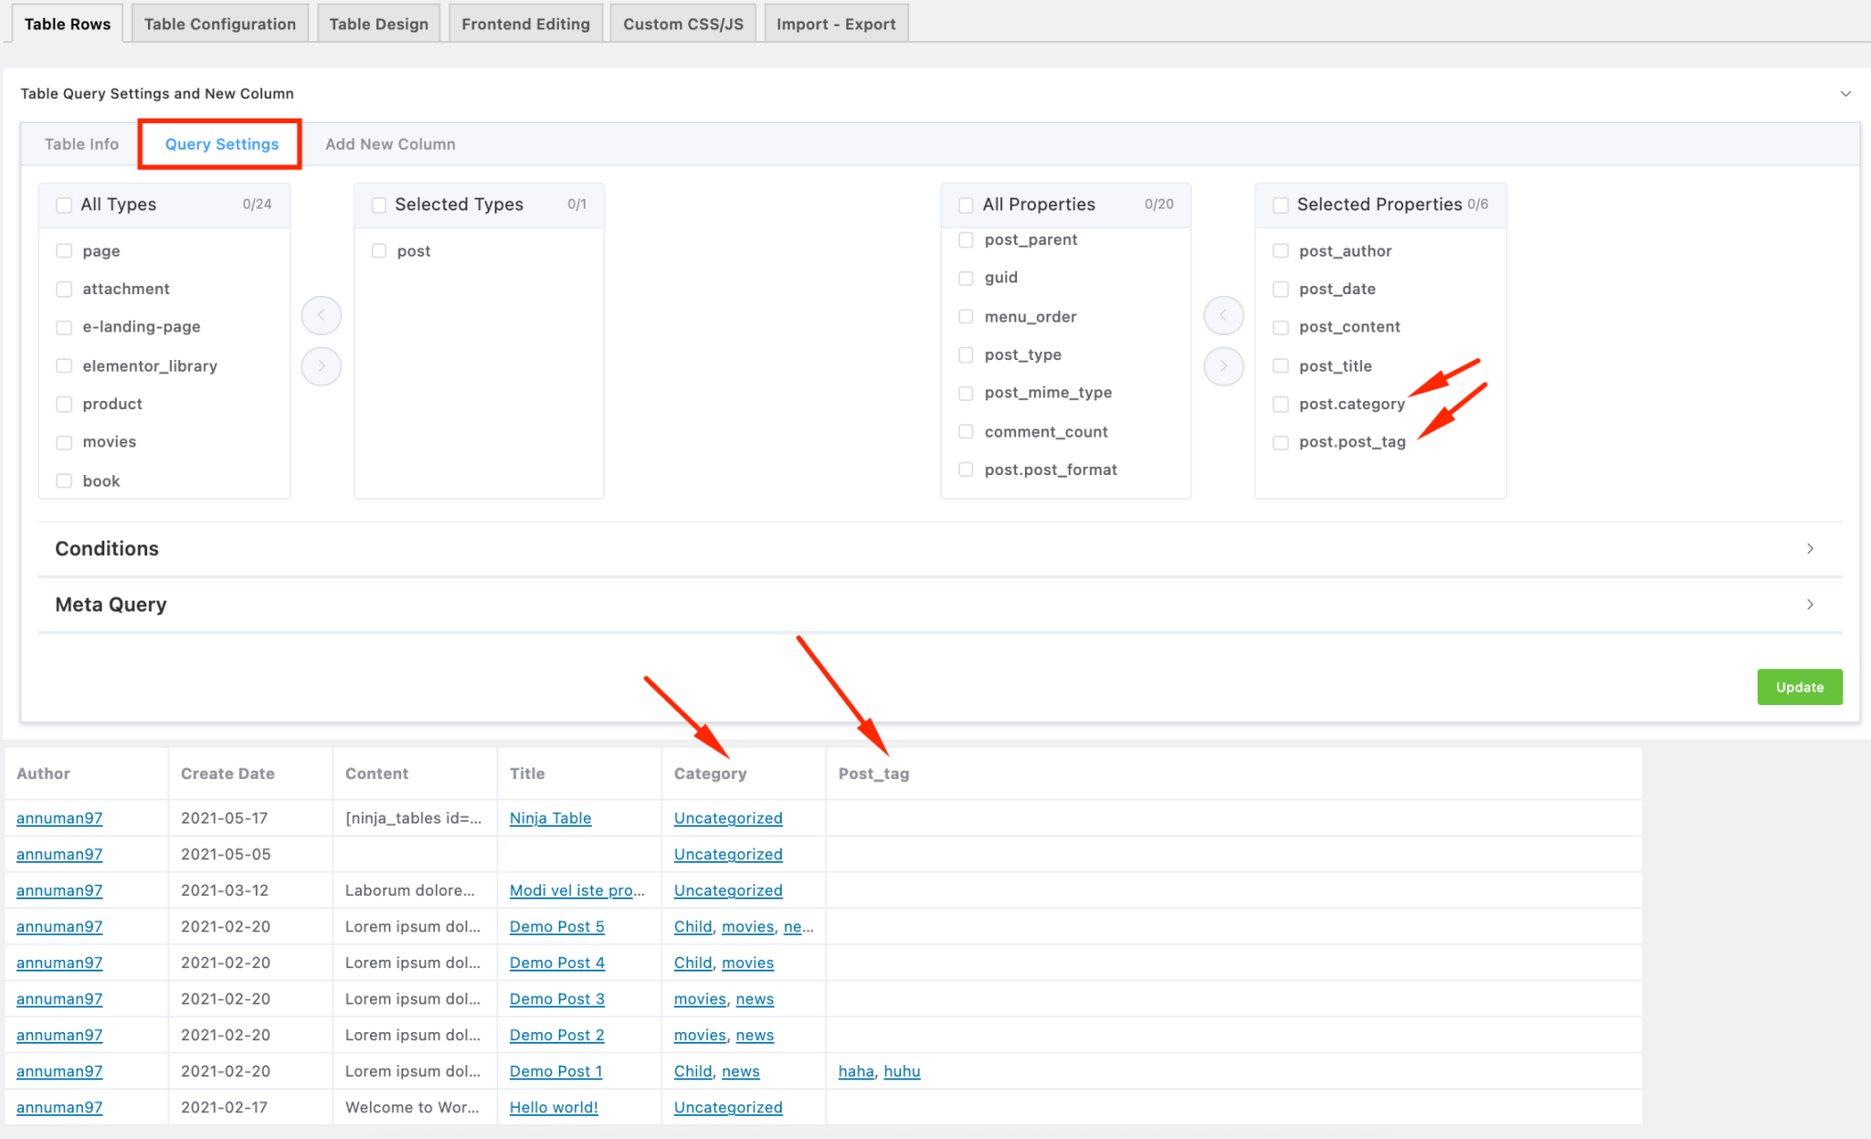Screen dimensions: 1871x1139
Task: Switch to the Table Design tab
Action: [378, 23]
